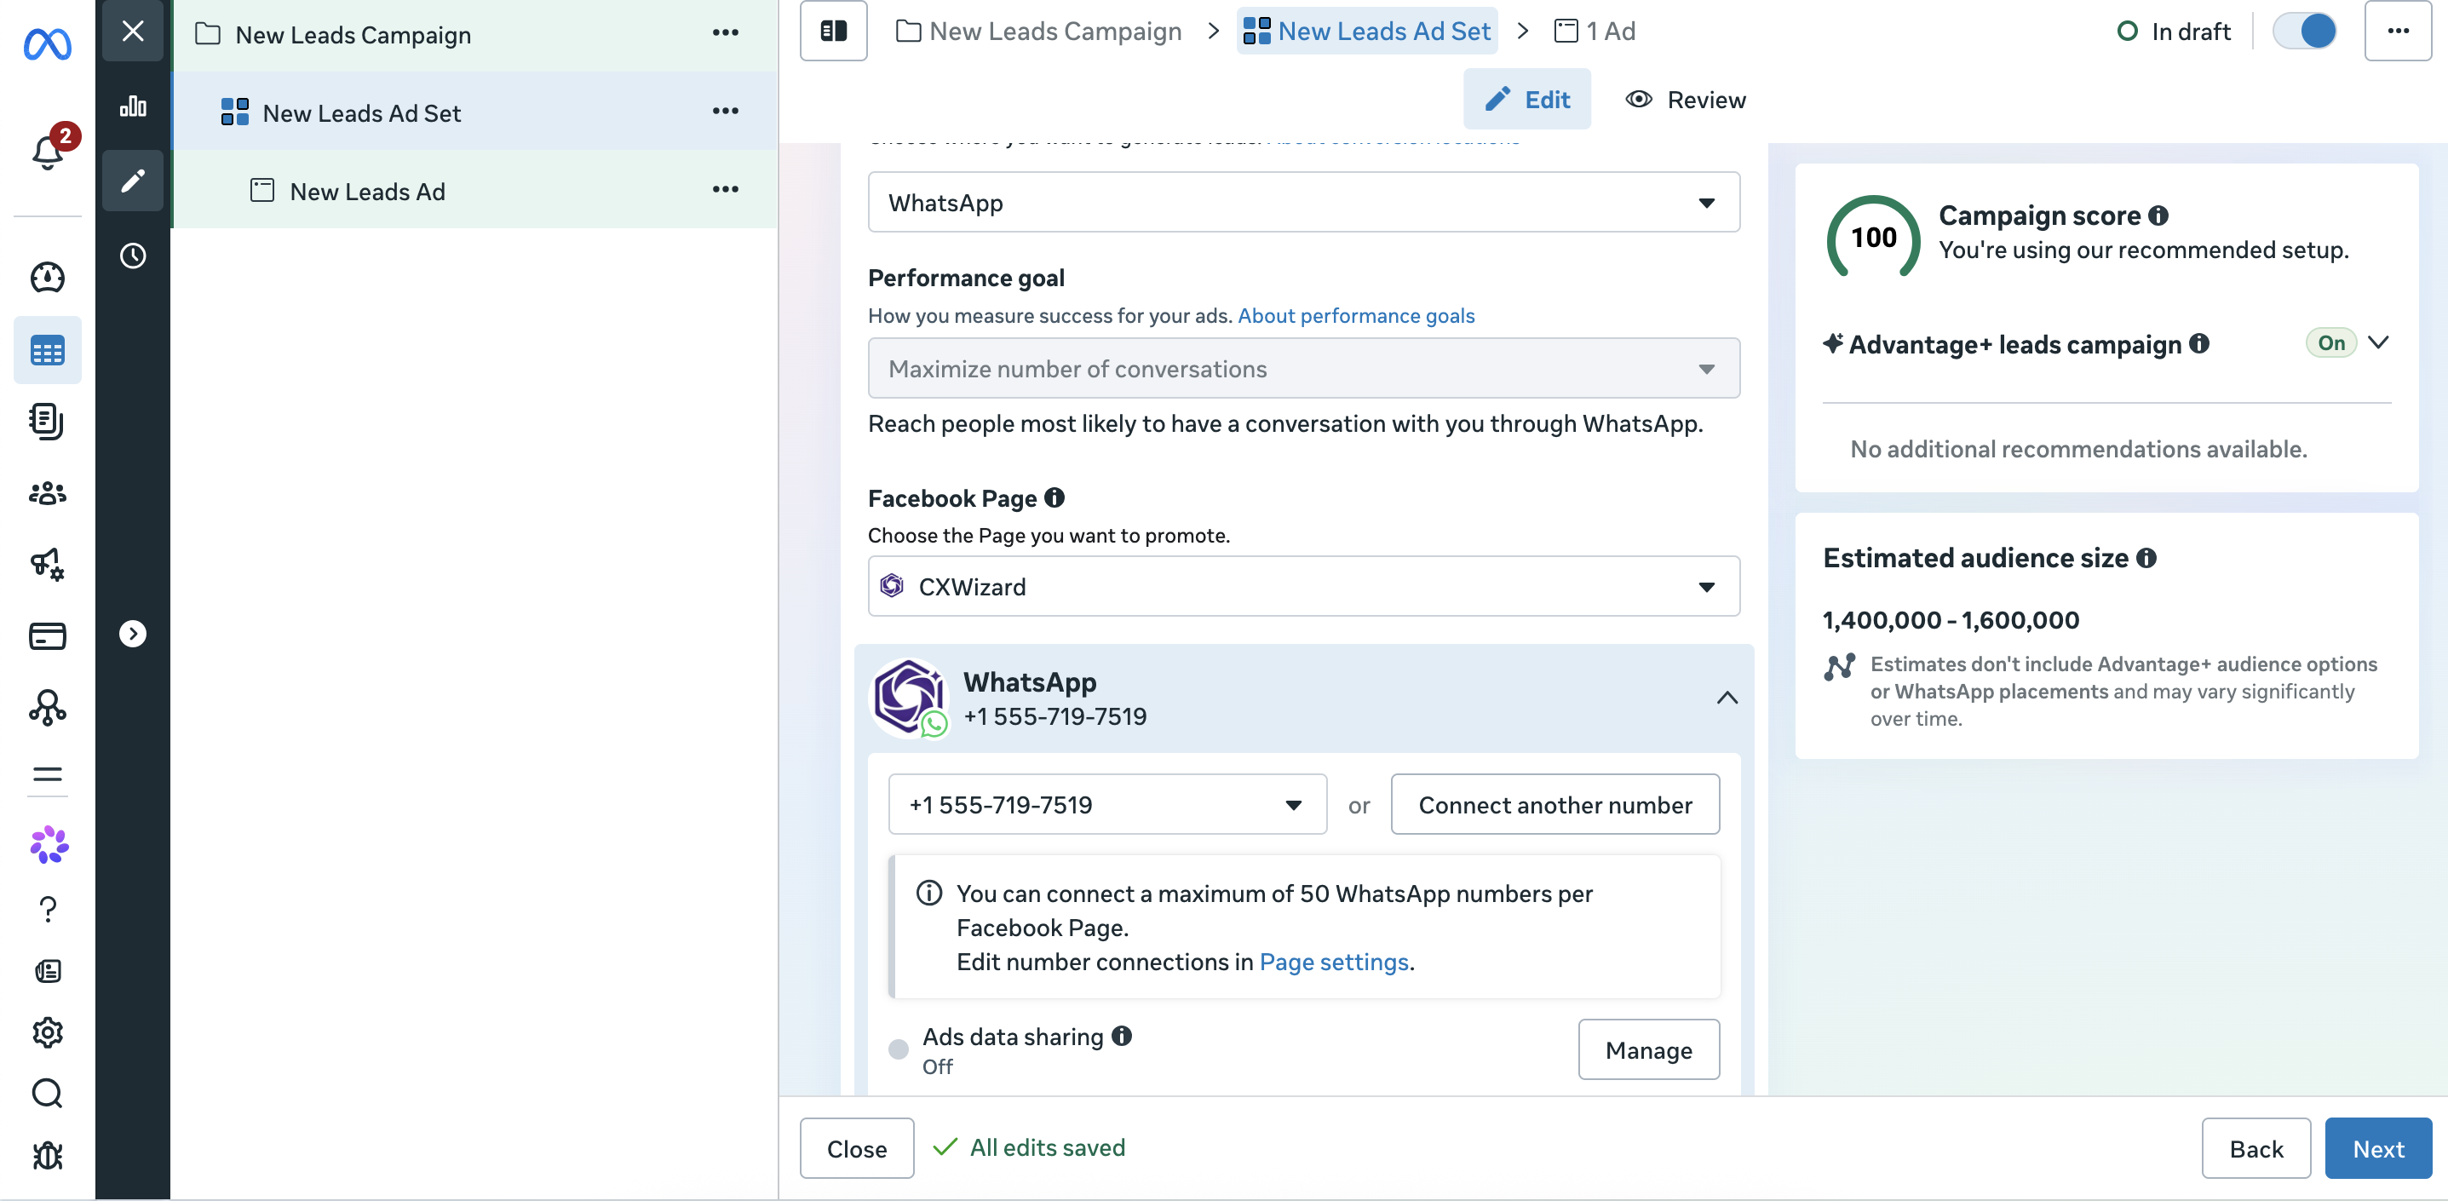This screenshot has width=2448, height=1201.
Task: Open CXWizard Facebook Page dropdown
Action: click(x=1304, y=586)
